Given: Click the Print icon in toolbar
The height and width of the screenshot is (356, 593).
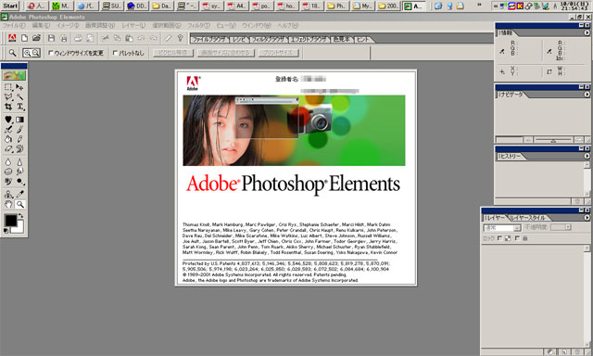Looking at the screenshot, I should [78, 38].
